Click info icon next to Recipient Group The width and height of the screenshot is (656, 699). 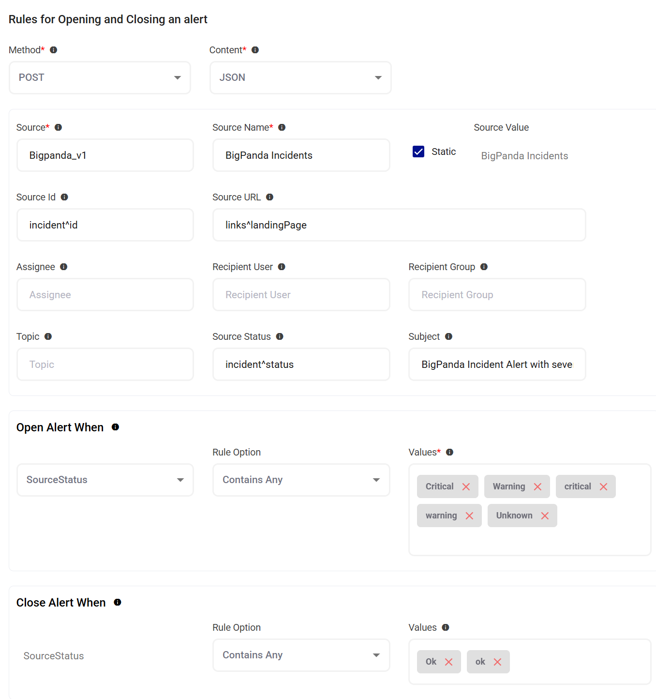pyautogui.click(x=484, y=267)
